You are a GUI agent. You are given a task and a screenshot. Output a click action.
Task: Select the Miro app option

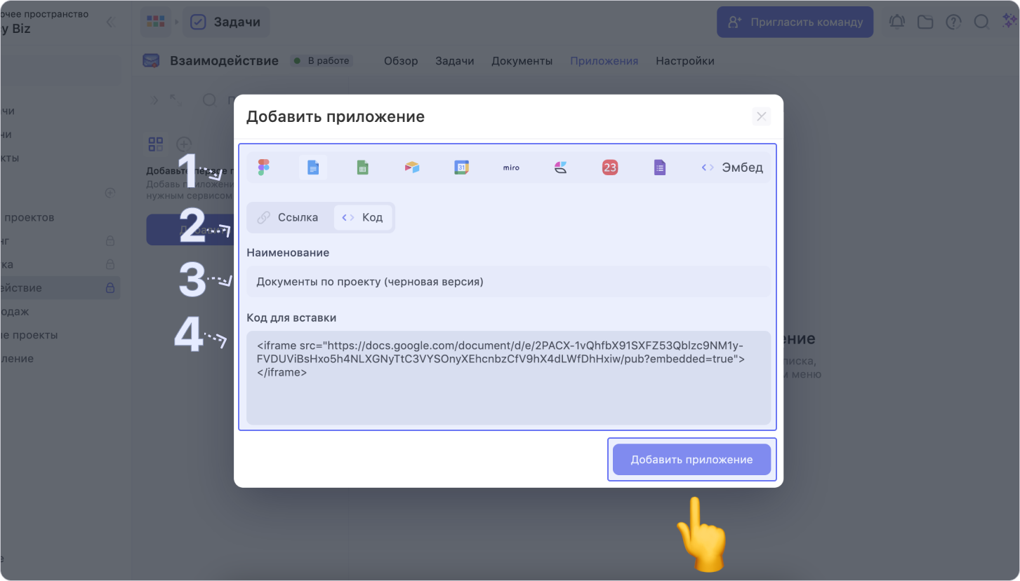(x=511, y=168)
